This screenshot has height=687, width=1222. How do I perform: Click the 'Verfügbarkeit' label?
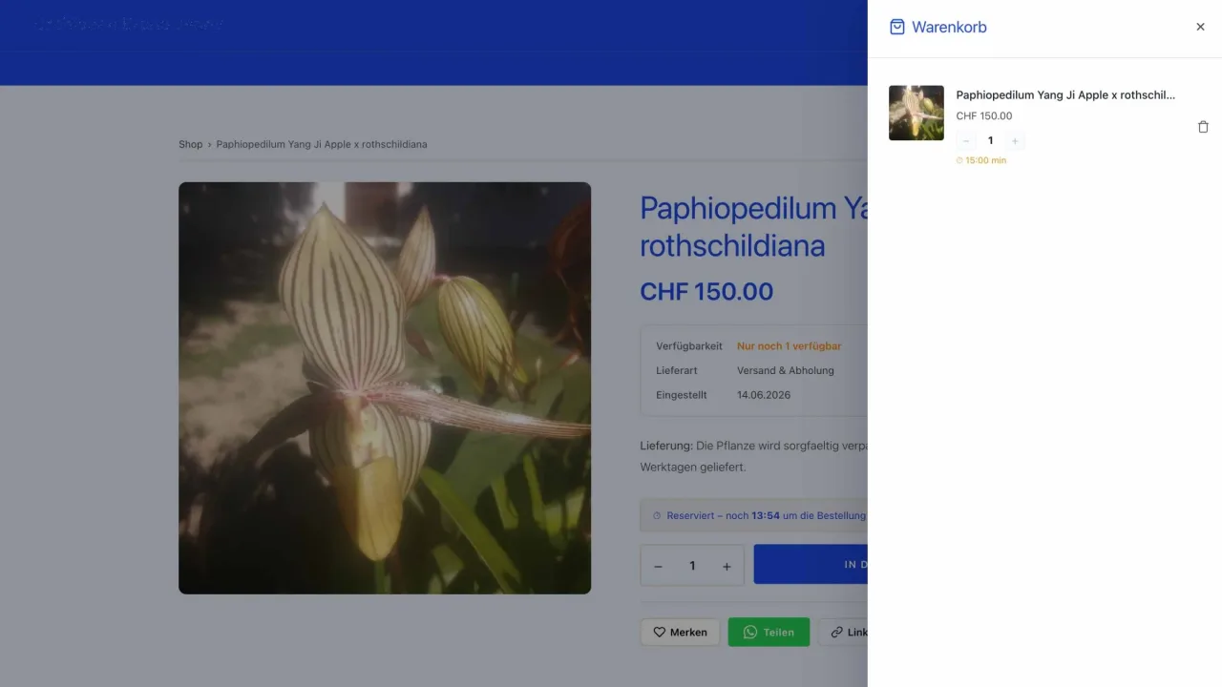[x=689, y=346]
